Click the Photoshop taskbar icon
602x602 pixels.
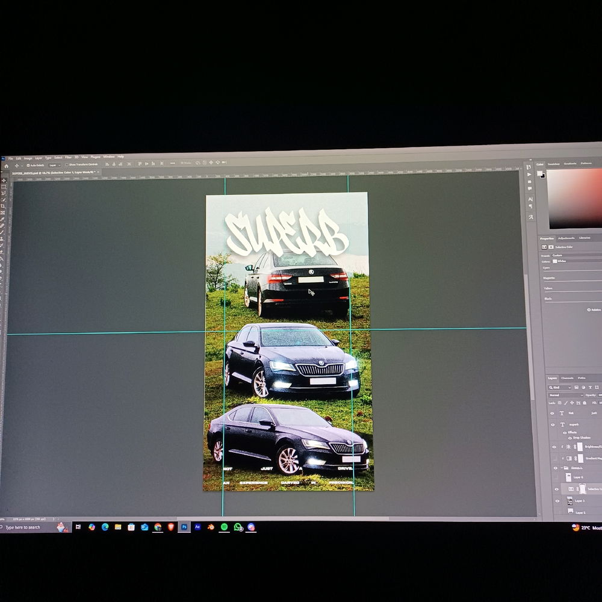[x=184, y=527]
